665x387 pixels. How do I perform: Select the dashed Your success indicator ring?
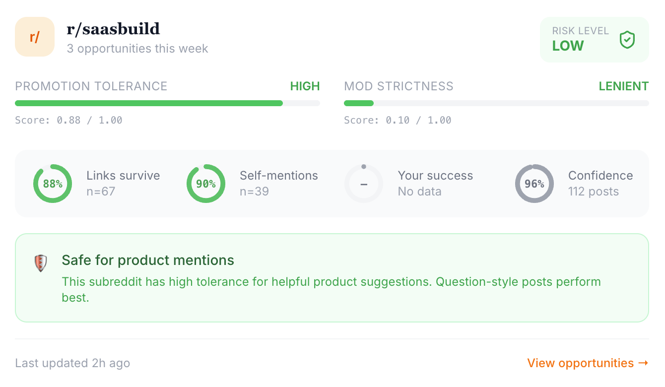[x=364, y=184]
